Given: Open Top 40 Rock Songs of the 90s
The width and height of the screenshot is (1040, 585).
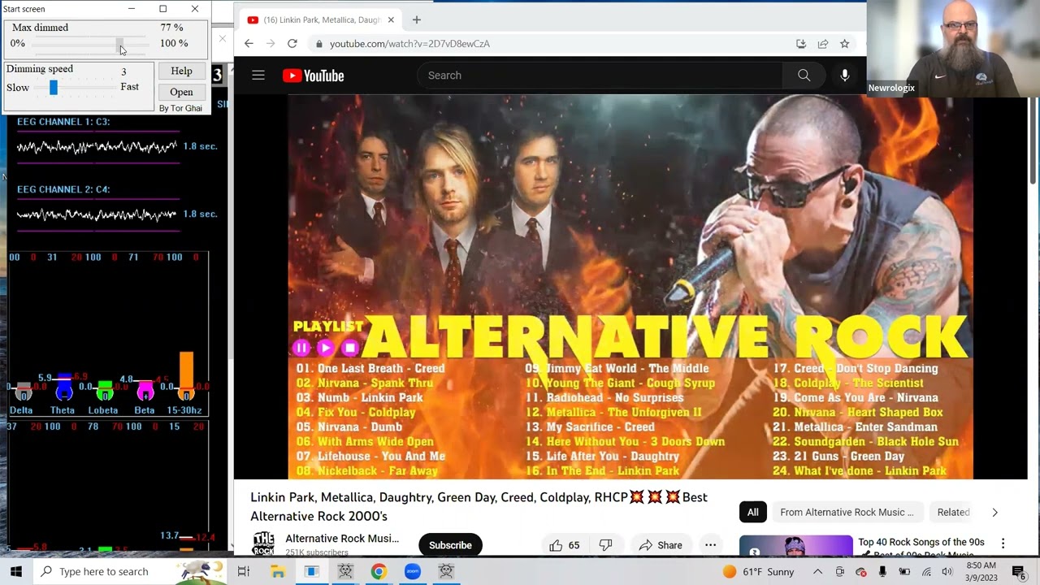Looking at the screenshot, I should coord(921,542).
